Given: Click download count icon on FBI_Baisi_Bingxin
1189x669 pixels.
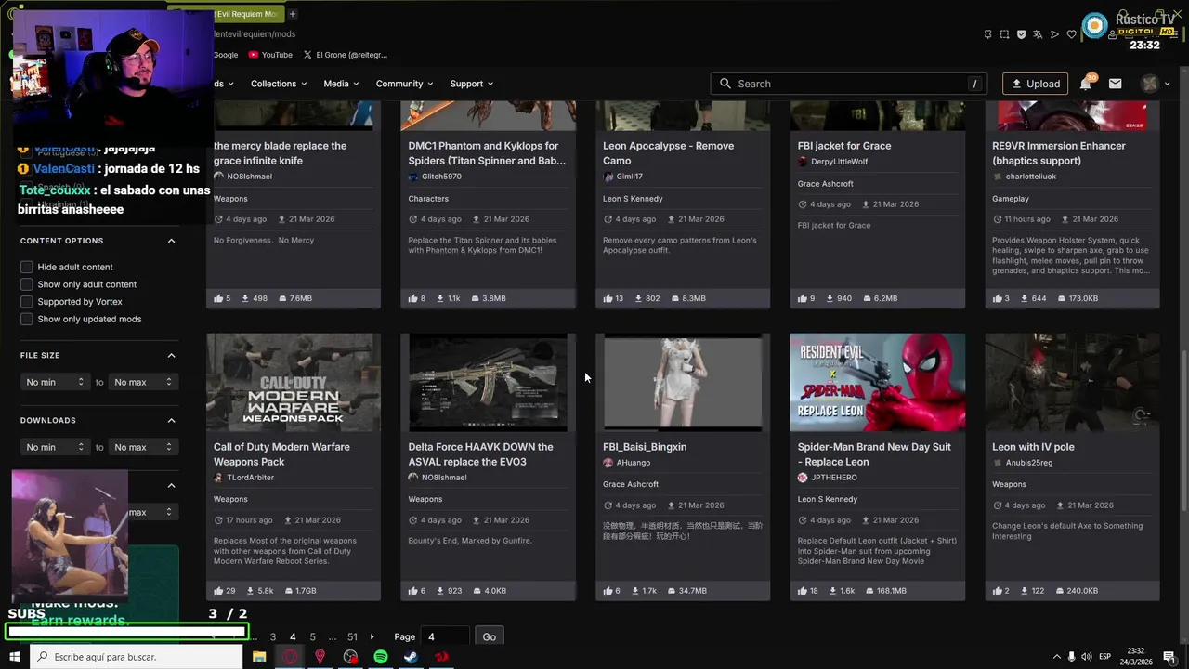Looking at the screenshot, I should click(x=634, y=591).
